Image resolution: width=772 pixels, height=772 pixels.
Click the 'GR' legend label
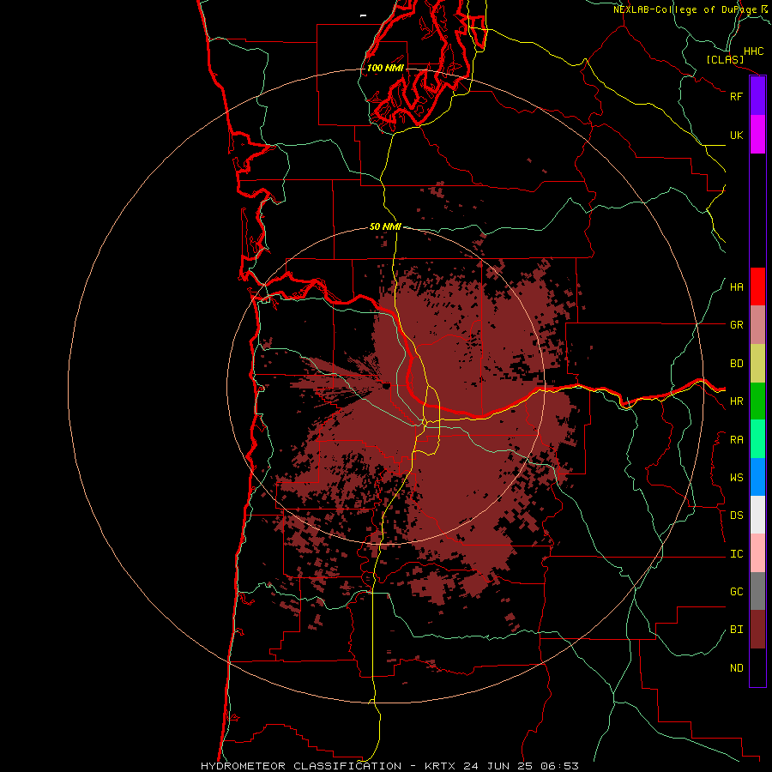736,325
